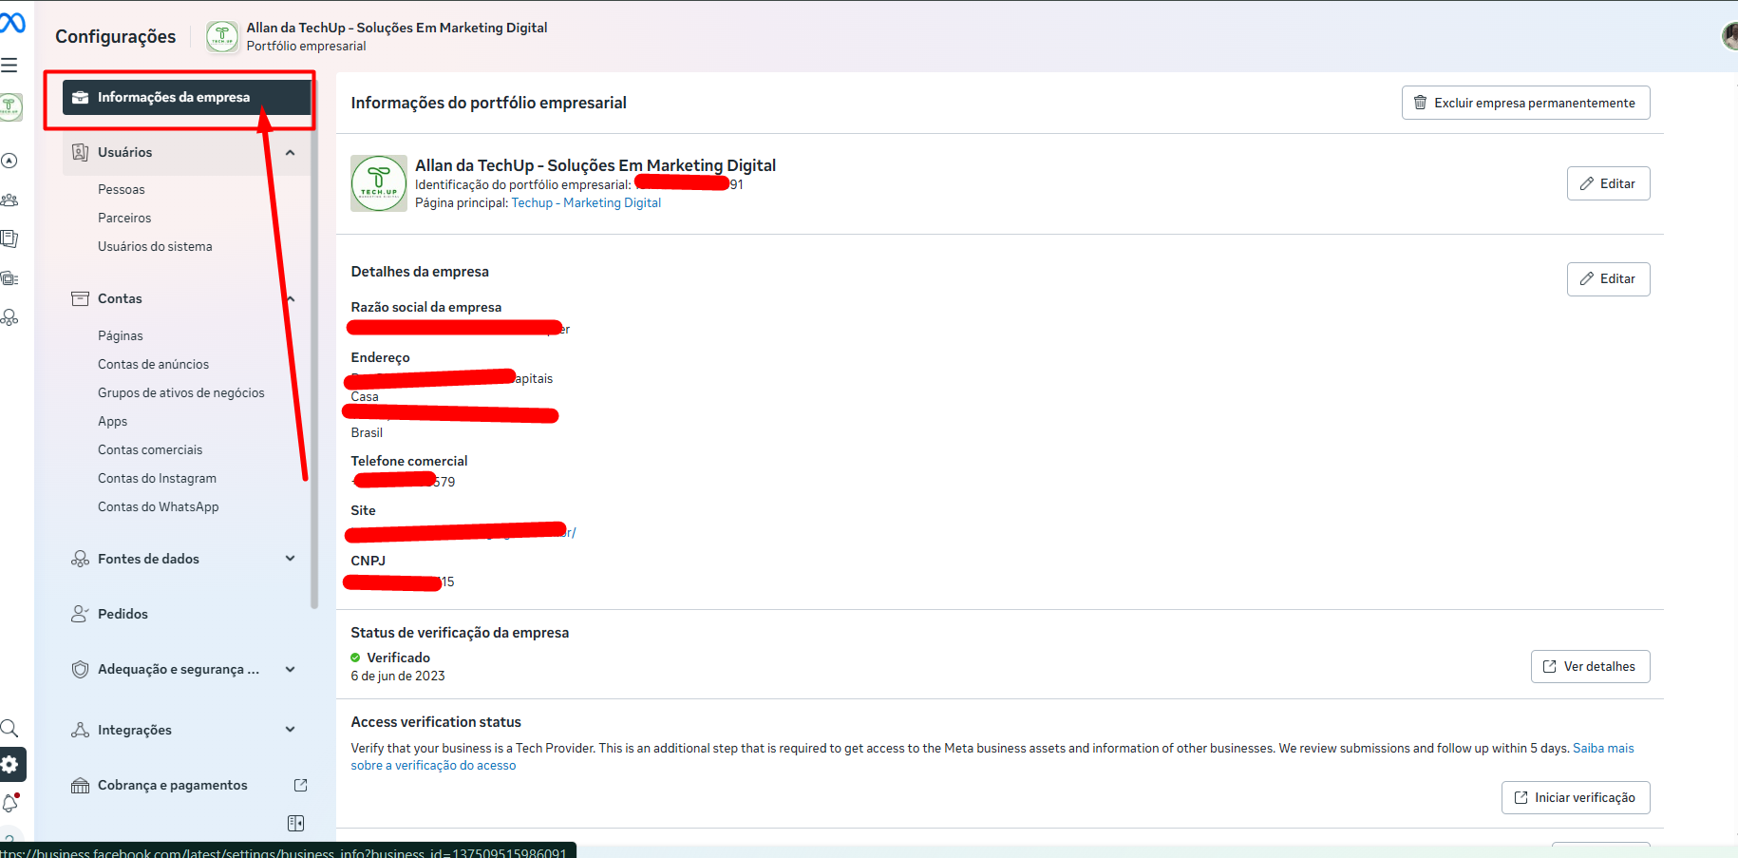Click the external link icon beside Cobrança e pagamentos
Viewport: 1738px width, 858px height.
coord(301,785)
